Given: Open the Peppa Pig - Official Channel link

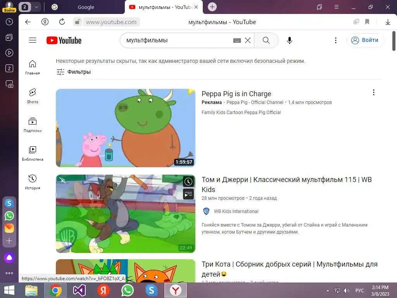Looking at the screenshot, I should [x=255, y=102].
